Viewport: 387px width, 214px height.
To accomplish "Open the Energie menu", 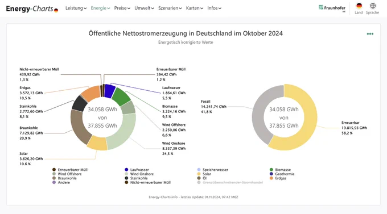I will pyautogui.click(x=100, y=8).
